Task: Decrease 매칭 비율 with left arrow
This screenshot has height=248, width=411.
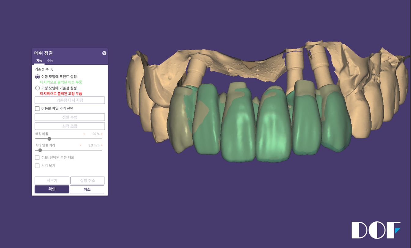Action: 84,134
